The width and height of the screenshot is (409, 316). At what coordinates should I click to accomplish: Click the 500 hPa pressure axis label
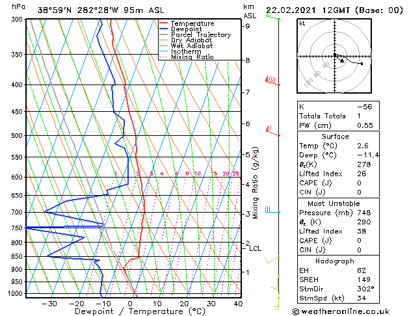tap(17, 136)
